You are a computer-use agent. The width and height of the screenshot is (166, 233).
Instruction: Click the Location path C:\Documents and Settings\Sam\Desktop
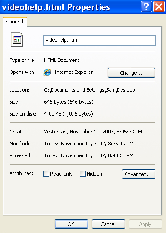89,90
